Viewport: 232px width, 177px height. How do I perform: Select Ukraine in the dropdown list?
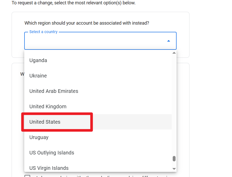coord(38,76)
